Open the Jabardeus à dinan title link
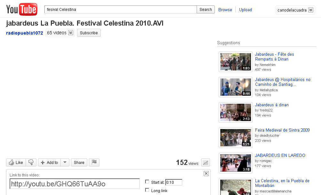Screen dimensions: 321x195 tap(272, 105)
